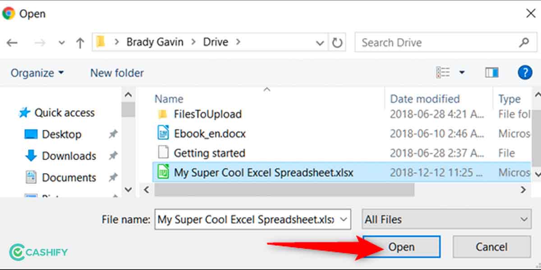541x270 pixels.
Task: Navigate up one folder level
Action: tap(80, 42)
